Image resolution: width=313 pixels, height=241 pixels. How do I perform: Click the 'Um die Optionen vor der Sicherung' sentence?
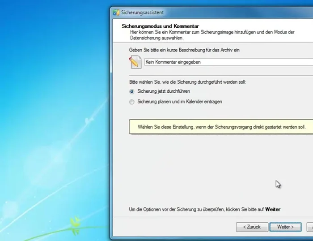coord(197,209)
